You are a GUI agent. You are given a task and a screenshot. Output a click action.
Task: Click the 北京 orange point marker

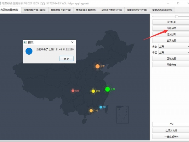[x=97, y=66]
